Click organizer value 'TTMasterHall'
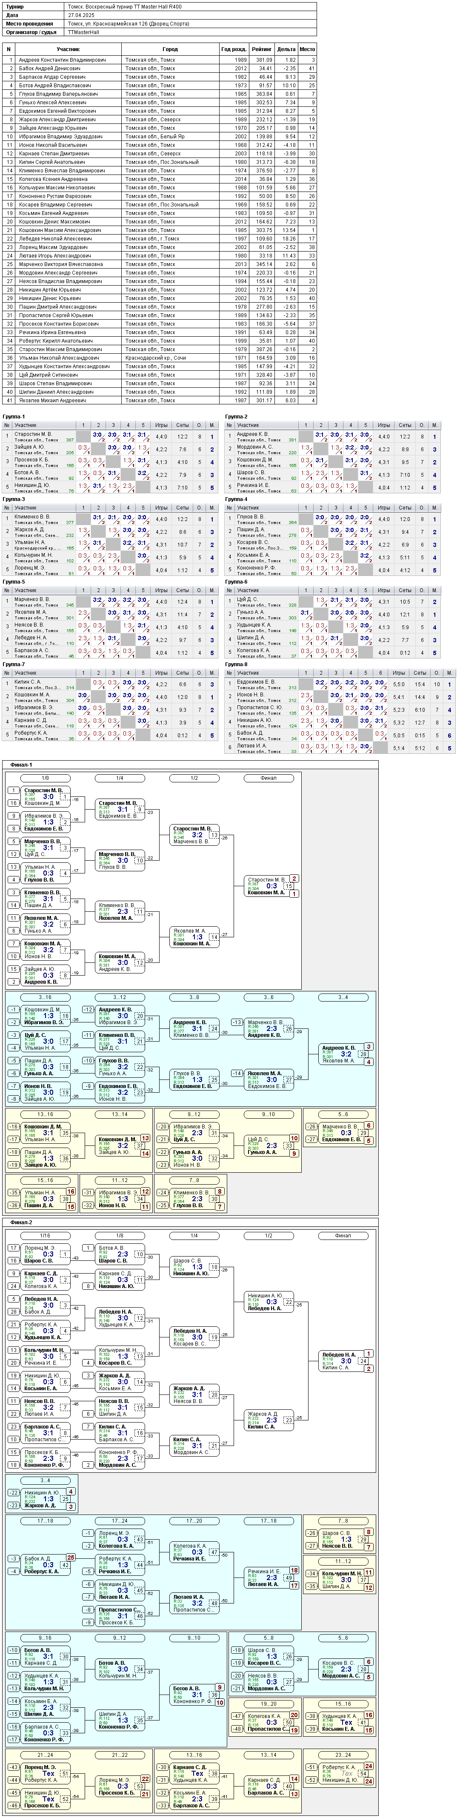This screenshot has width=460, height=1818. coord(84,32)
